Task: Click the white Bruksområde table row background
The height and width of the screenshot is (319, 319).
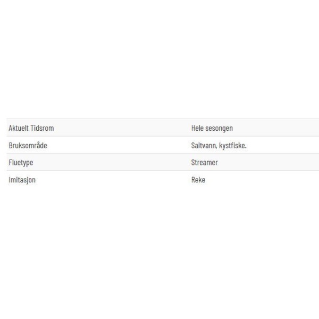Action: 163,145
